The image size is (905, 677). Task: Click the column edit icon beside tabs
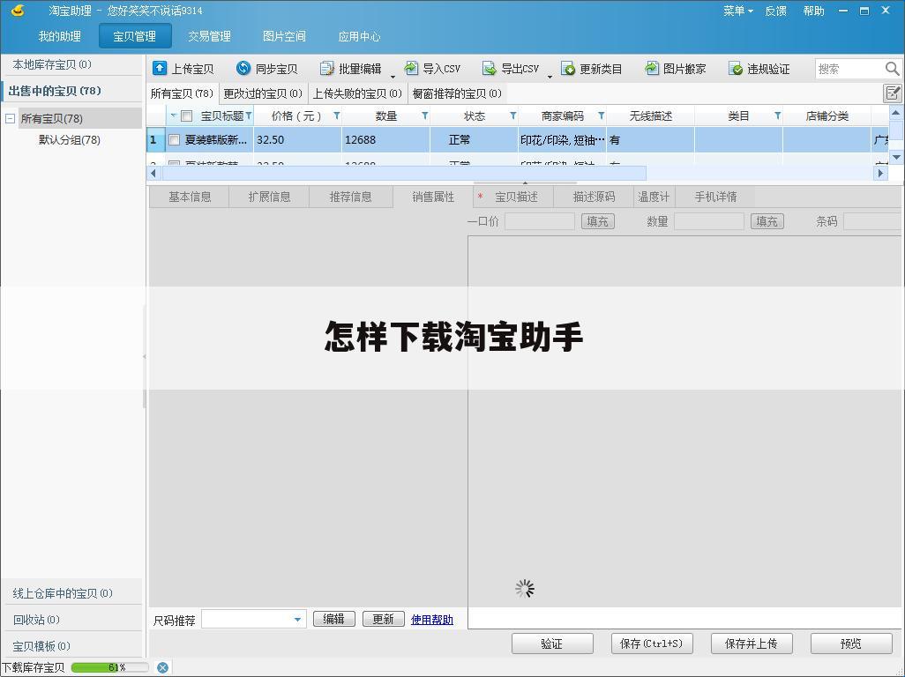coord(893,93)
